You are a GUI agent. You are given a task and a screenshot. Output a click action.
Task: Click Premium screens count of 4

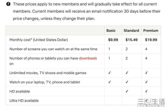(146, 49)
